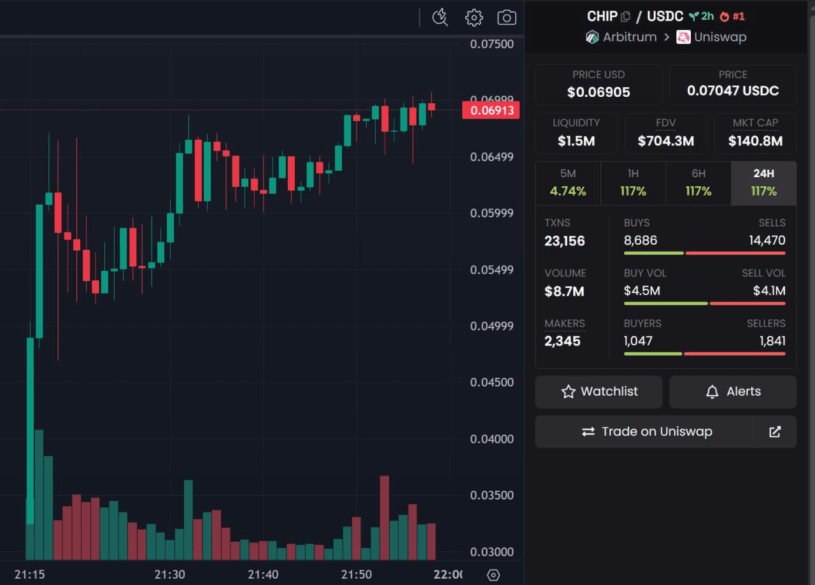Click the SELLS count 14,470

point(767,240)
